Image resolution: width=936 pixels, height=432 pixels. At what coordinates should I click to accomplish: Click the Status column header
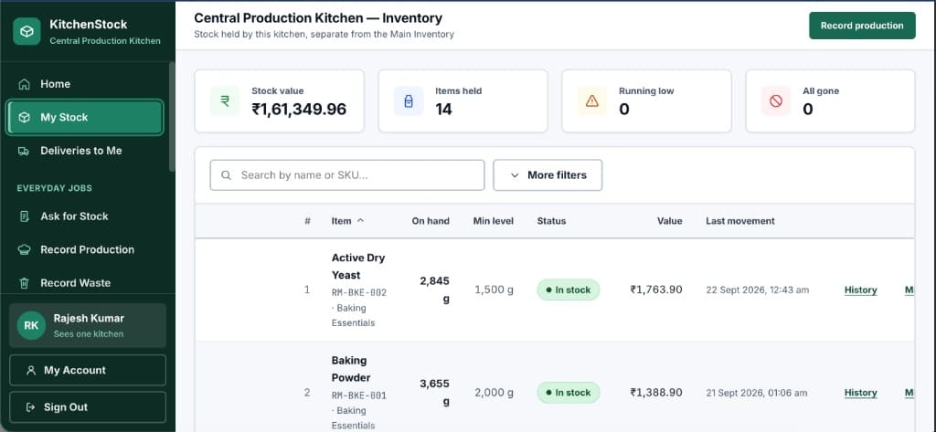tap(551, 221)
